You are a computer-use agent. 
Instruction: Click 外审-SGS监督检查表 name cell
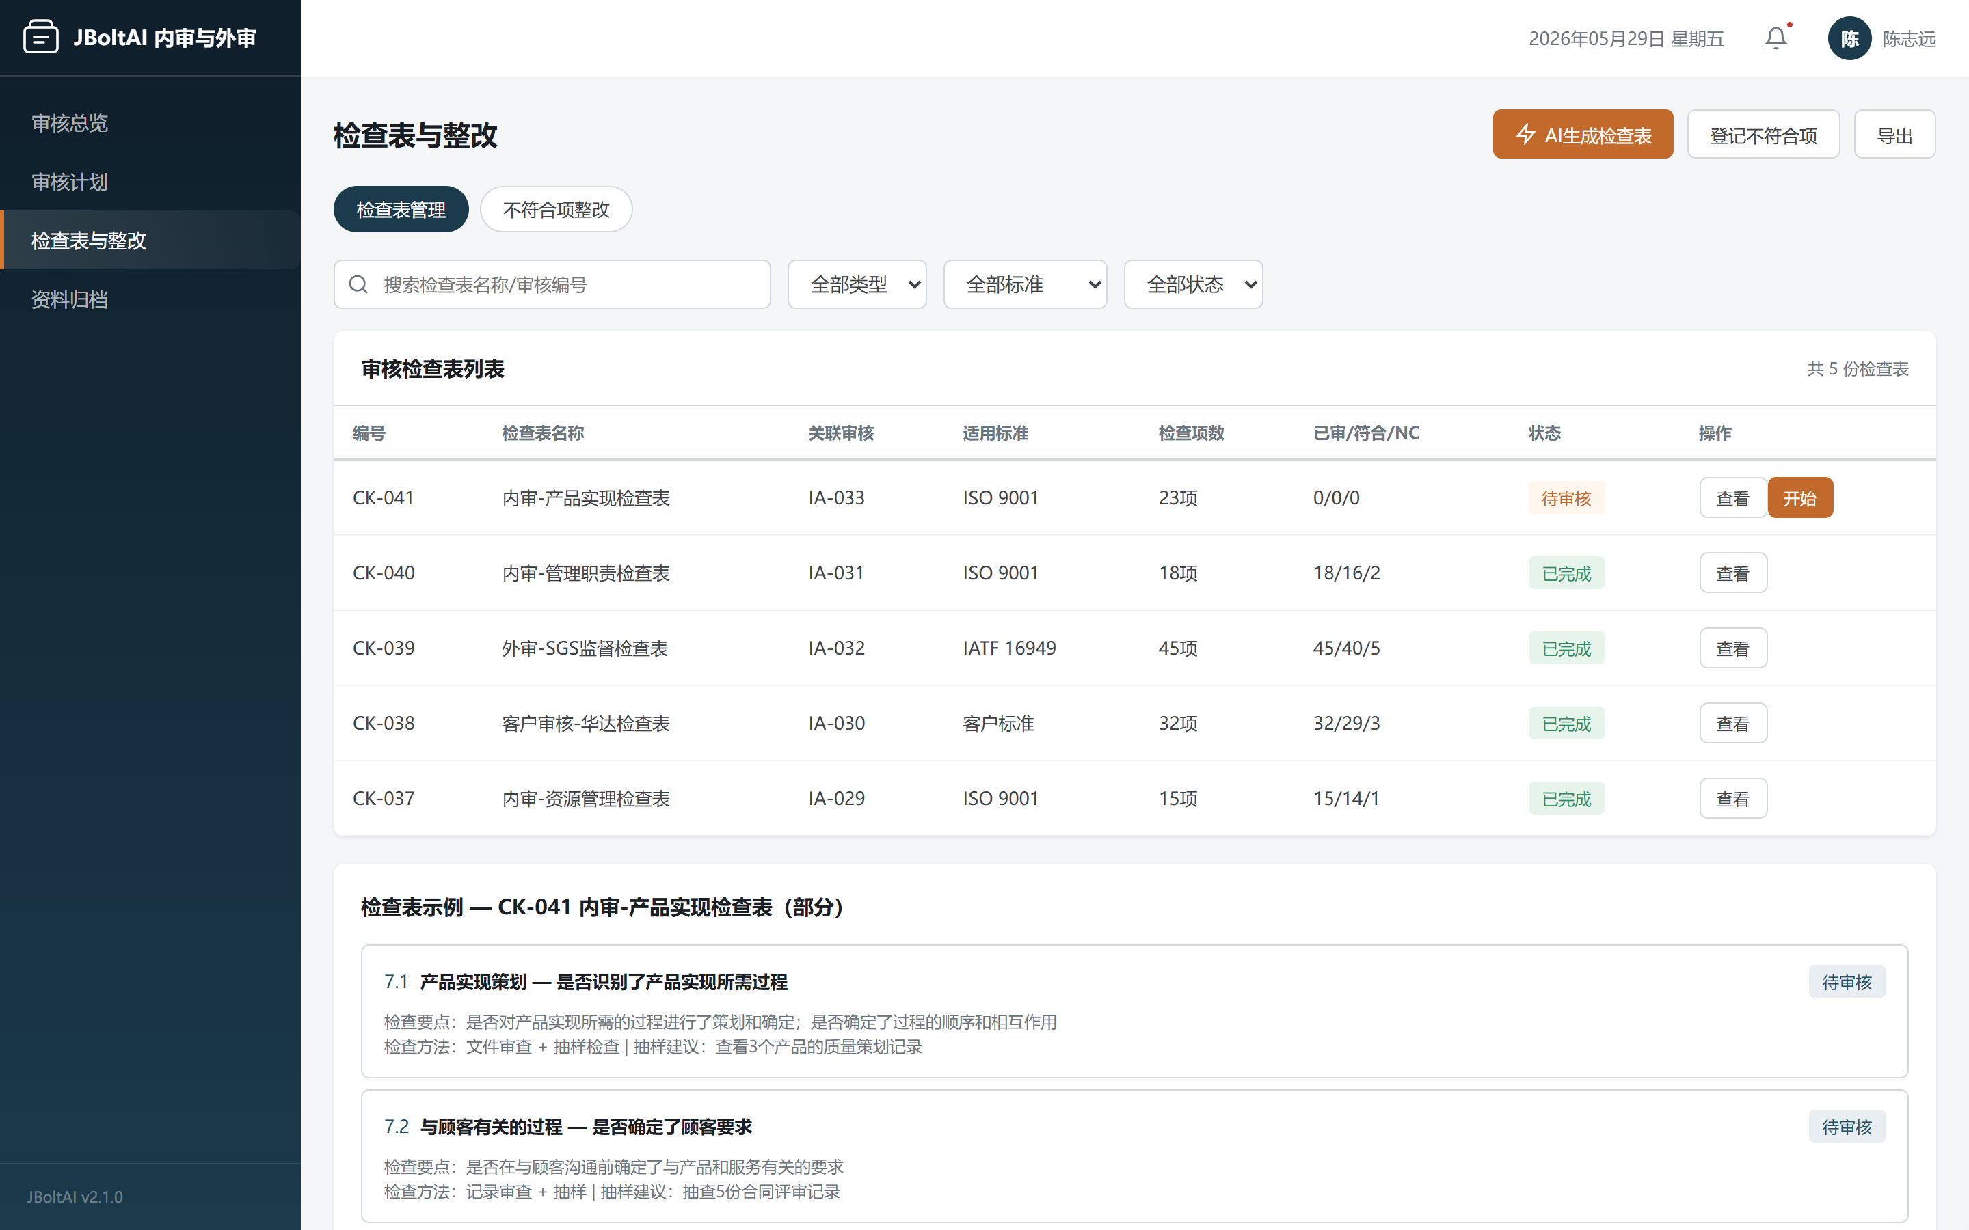point(585,648)
